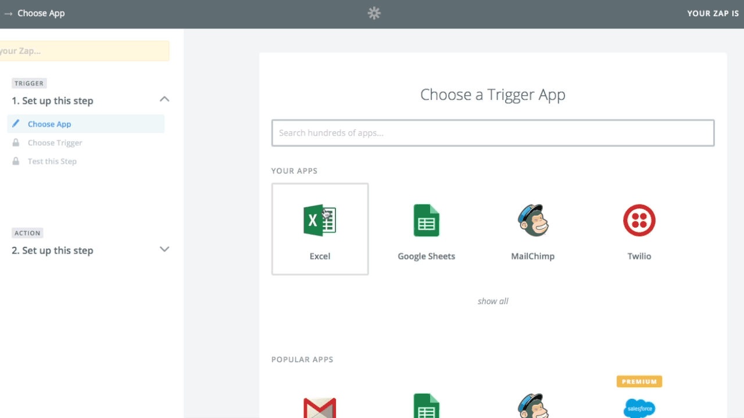The height and width of the screenshot is (418, 744).
Task: Click the name your Zap field
Action: [x=84, y=51]
